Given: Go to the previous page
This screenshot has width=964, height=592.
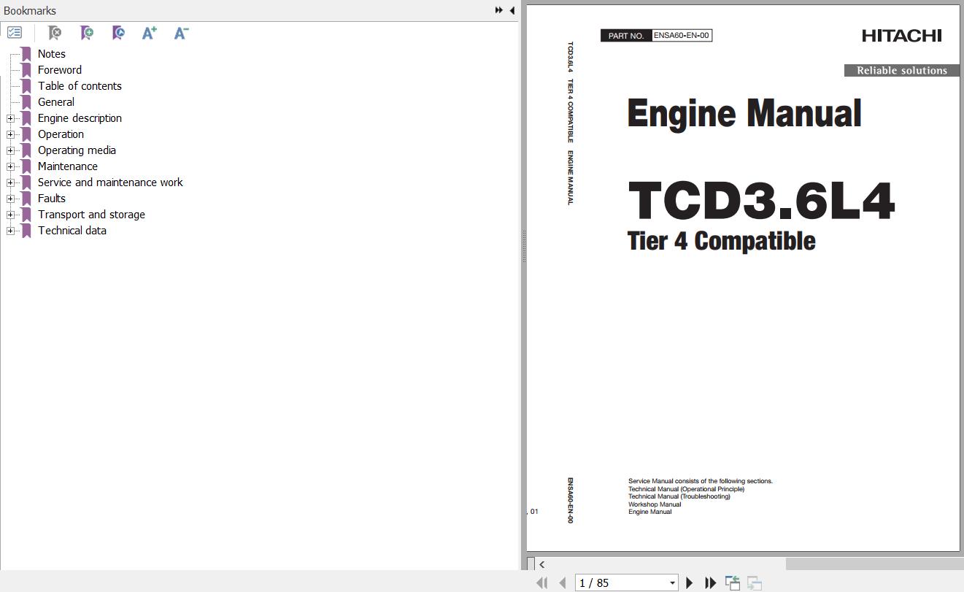Looking at the screenshot, I should (x=563, y=583).
